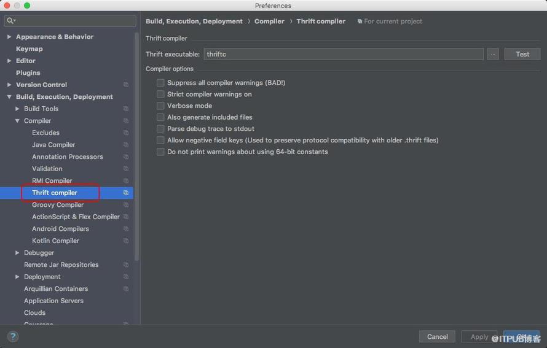Collapse the Compiler node arrow
The width and height of the screenshot is (547, 348).
[17, 120]
